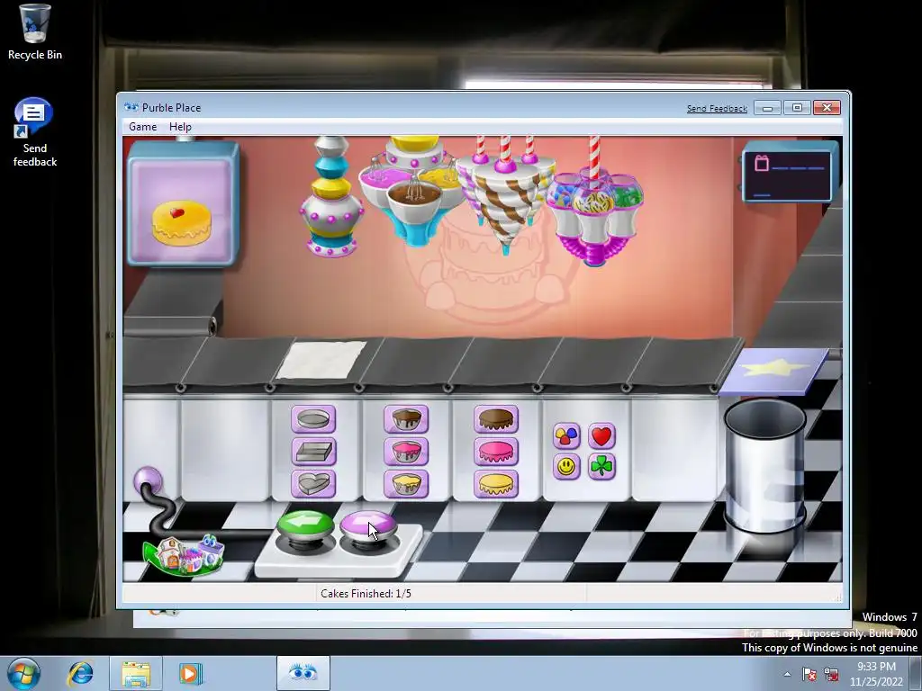Pick the chocolate icing button
This screenshot has width=922, height=691.
[x=496, y=419]
